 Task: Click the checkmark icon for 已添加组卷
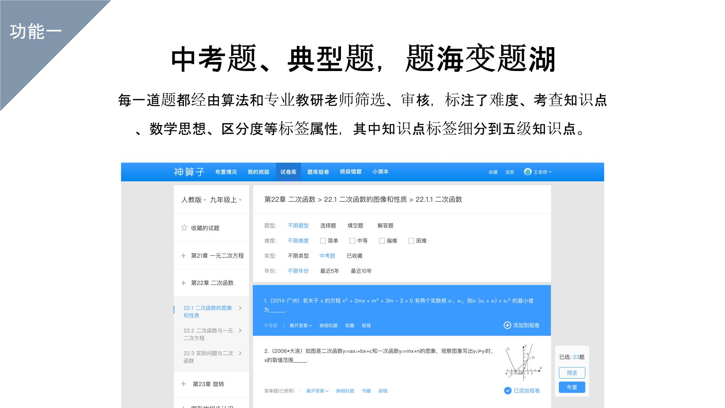[x=507, y=391]
